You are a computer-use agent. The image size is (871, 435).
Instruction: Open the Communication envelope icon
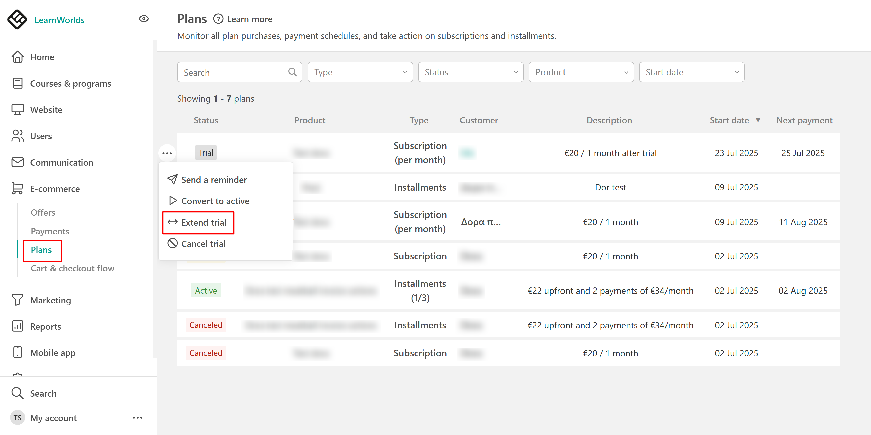click(x=17, y=162)
